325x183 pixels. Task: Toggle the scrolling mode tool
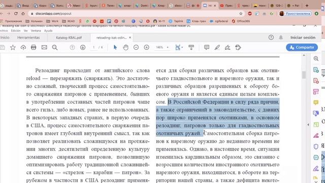(191, 47)
